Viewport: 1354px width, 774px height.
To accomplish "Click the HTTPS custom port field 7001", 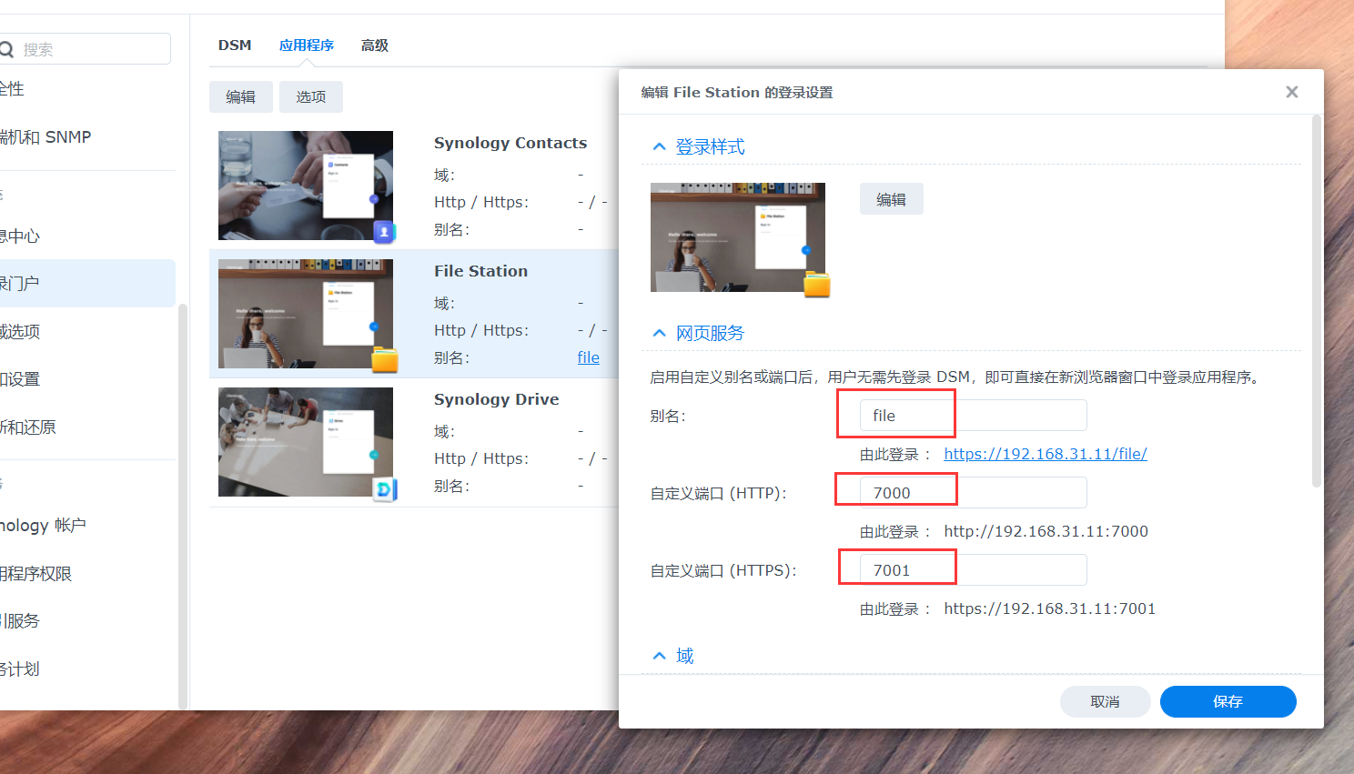I will point(974,570).
